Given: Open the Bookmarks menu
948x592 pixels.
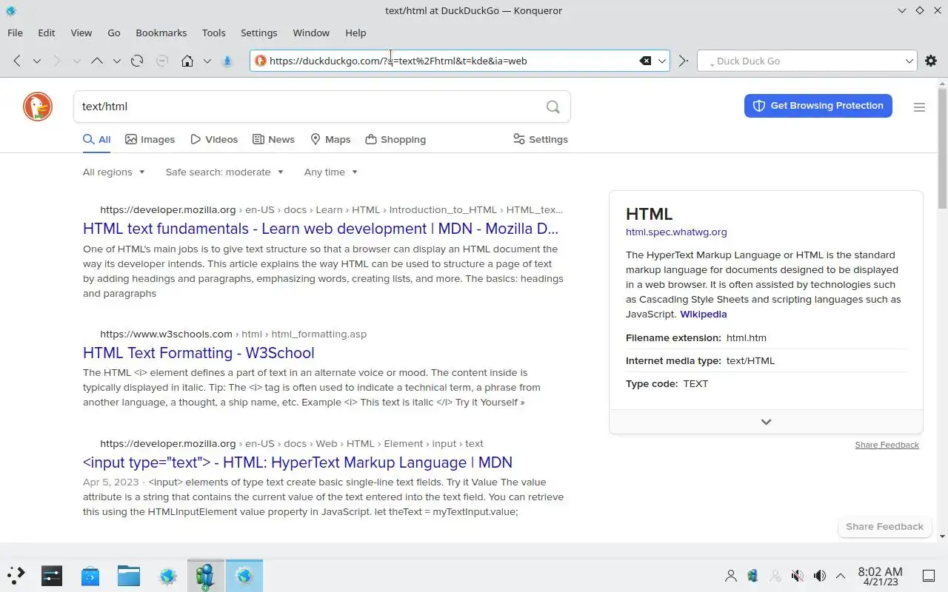Looking at the screenshot, I should [x=161, y=33].
